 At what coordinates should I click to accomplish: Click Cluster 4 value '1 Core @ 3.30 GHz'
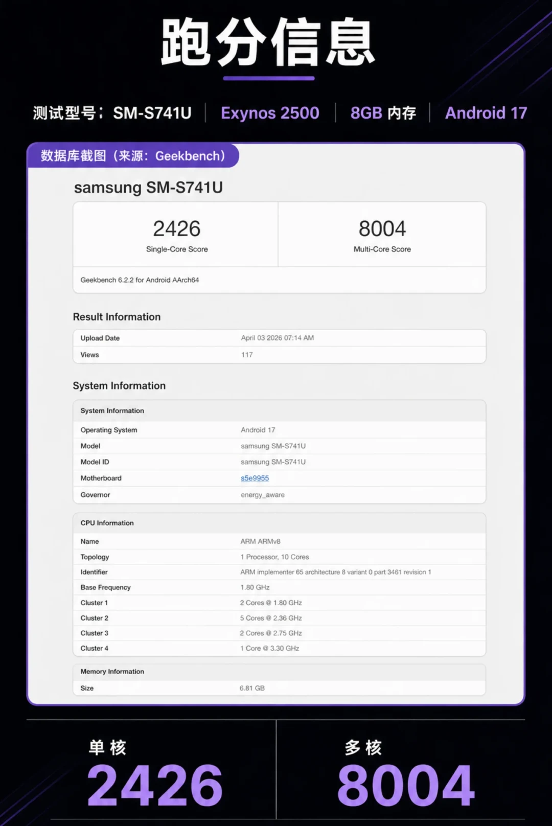click(270, 649)
